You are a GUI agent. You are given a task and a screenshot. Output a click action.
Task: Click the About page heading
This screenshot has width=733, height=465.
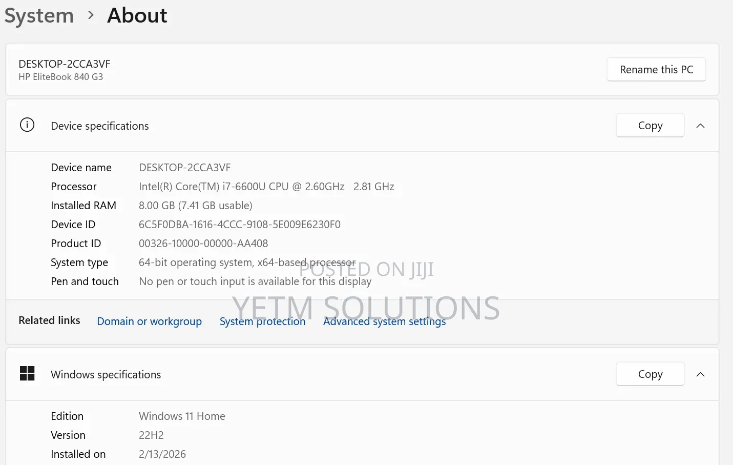(137, 15)
